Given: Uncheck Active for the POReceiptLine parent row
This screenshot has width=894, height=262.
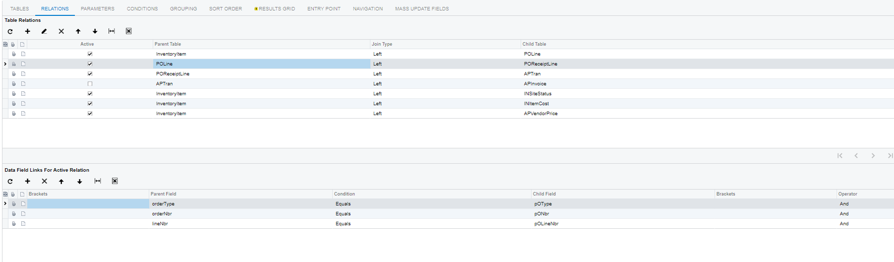Looking at the screenshot, I should 90,74.
